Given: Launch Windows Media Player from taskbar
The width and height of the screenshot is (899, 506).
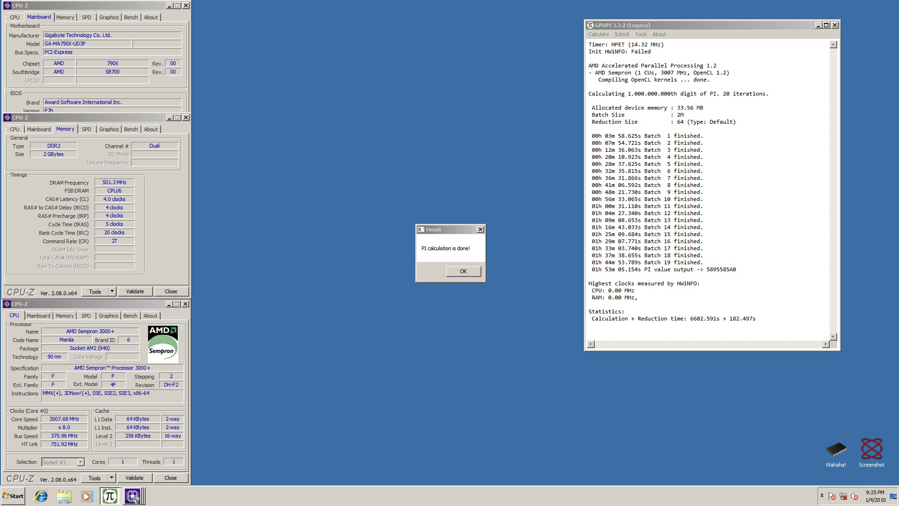Looking at the screenshot, I should (87, 496).
